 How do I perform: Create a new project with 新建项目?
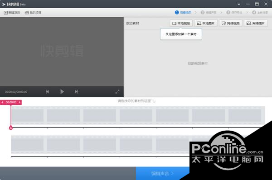coord(12,13)
